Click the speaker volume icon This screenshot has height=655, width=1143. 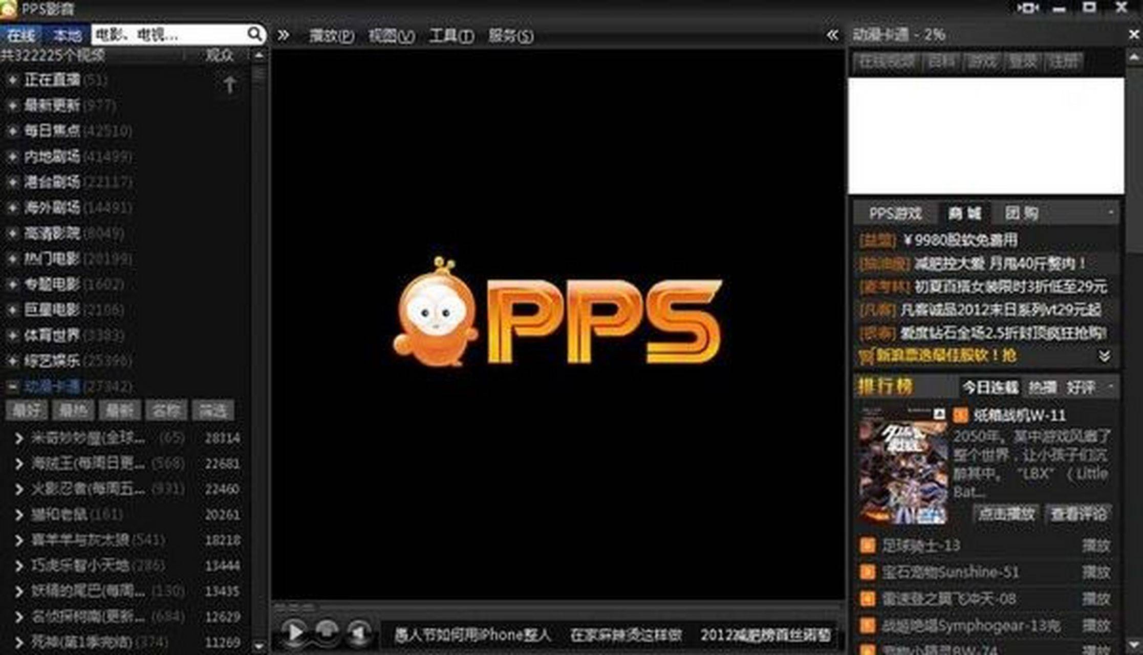click(359, 634)
